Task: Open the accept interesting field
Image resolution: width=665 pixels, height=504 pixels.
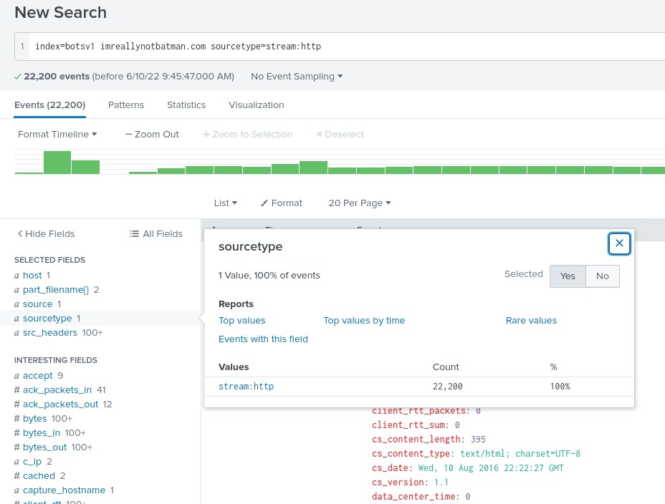Action: tap(38, 376)
